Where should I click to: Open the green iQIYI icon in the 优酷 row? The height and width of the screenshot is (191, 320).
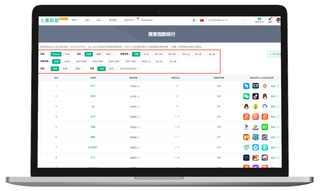click(x=265, y=127)
